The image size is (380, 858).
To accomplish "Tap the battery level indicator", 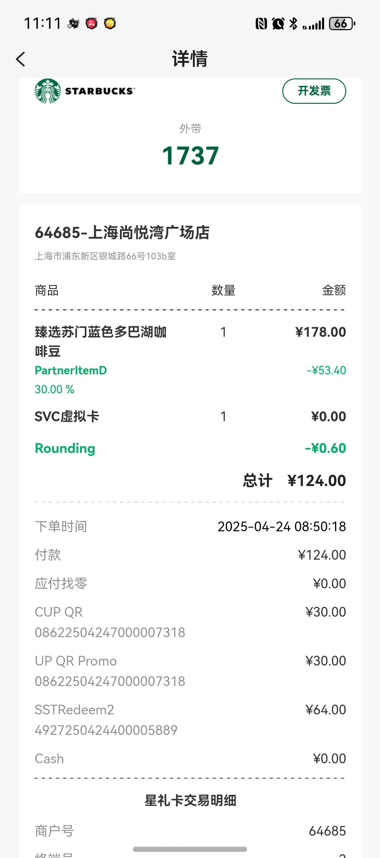I will [x=342, y=24].
